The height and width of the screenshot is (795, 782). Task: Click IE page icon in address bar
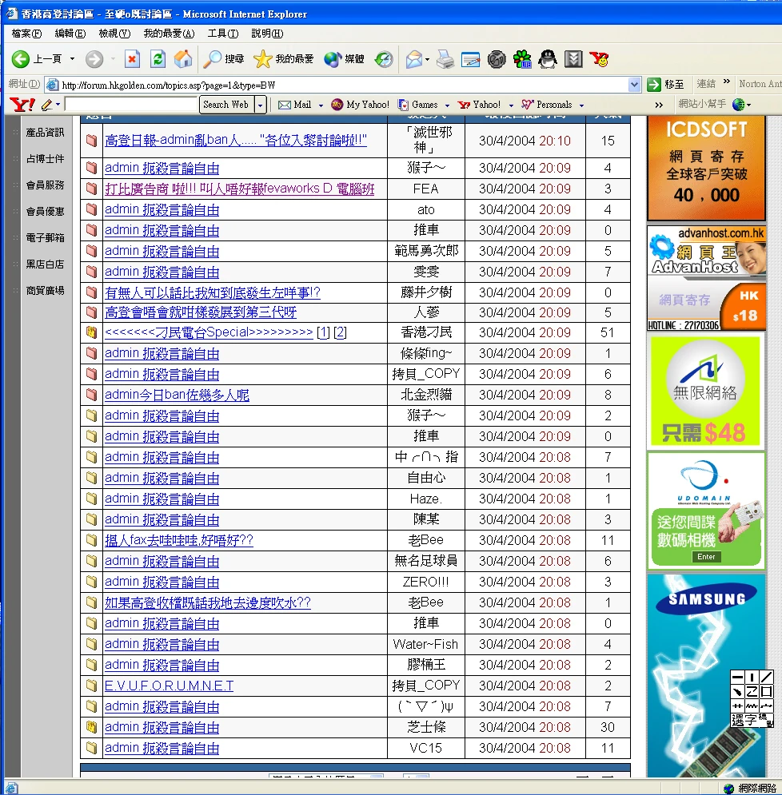[x=52, y=85]
